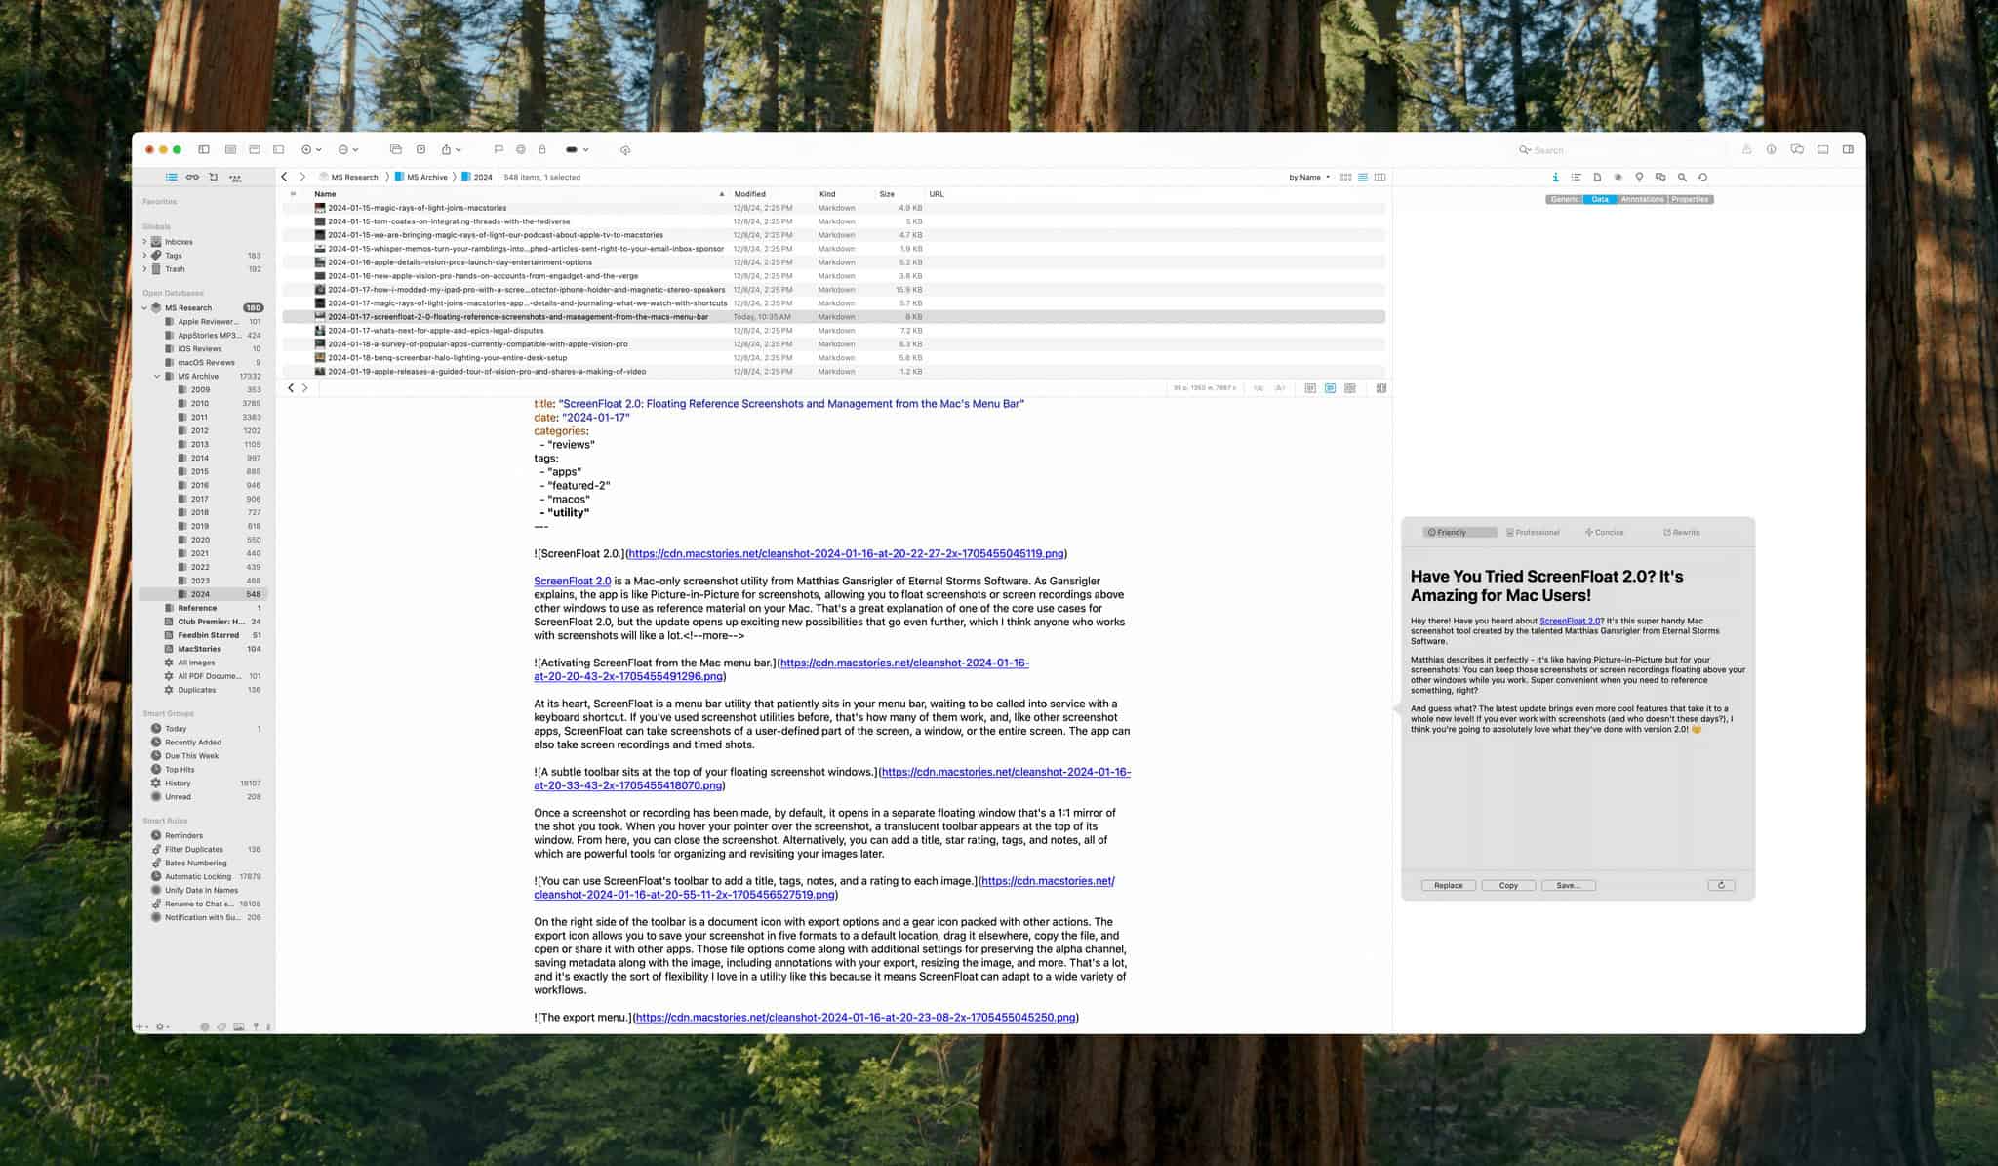Open the 'by Name' sort dropdown
The width and height of the screenshot is (1998, 1166).
(1309, 177)
